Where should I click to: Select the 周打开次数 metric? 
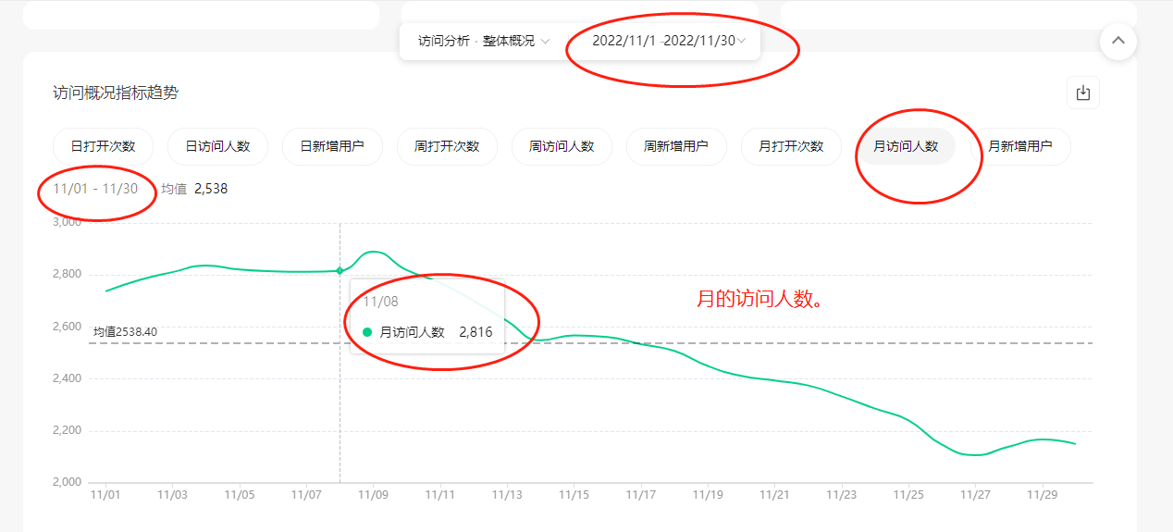click(447, 146)
